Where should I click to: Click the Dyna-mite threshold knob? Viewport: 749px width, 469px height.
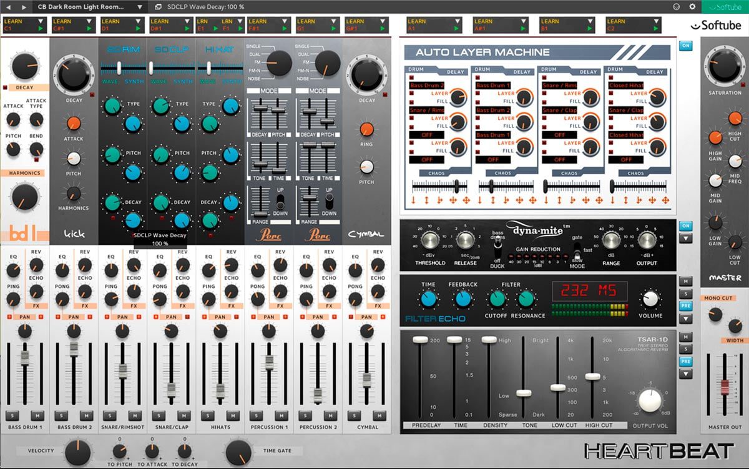click(x=429, y=241)
